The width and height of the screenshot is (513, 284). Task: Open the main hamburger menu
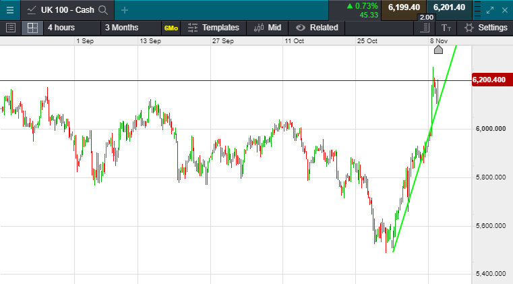click(x=10, y=9)
